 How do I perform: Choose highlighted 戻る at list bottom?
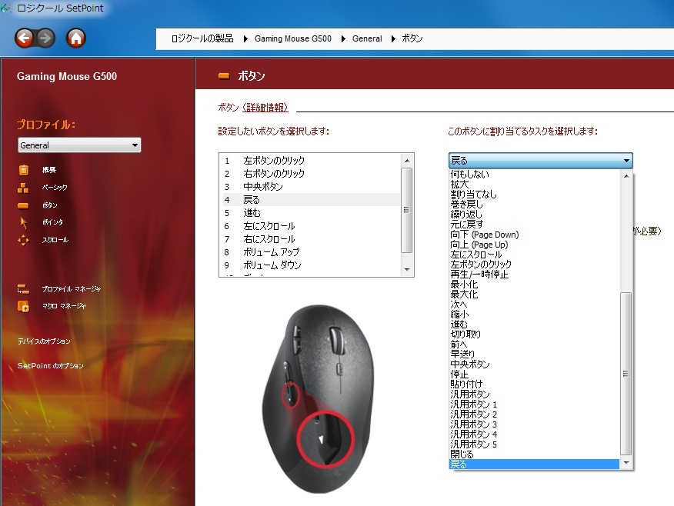click(534, 464)
